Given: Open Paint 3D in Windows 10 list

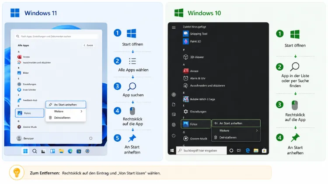Looking at the screenshot, I should 192,41.
